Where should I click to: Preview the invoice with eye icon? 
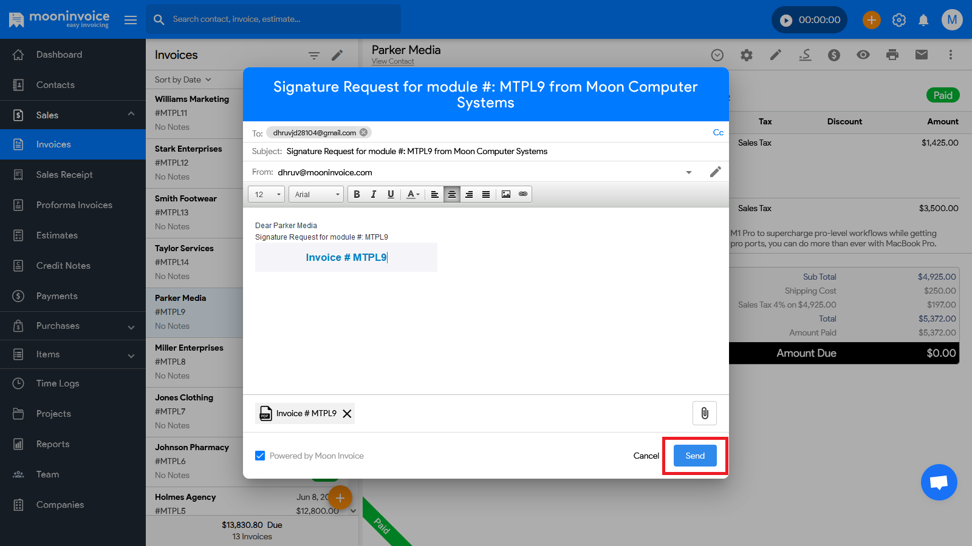(863, 55)
